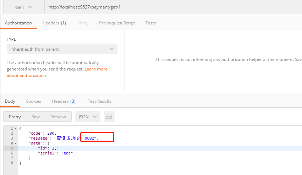The width and height of the screenshot is (302, 175).
Task: Click the "message" key on line 3
Action: coord(39,138)
